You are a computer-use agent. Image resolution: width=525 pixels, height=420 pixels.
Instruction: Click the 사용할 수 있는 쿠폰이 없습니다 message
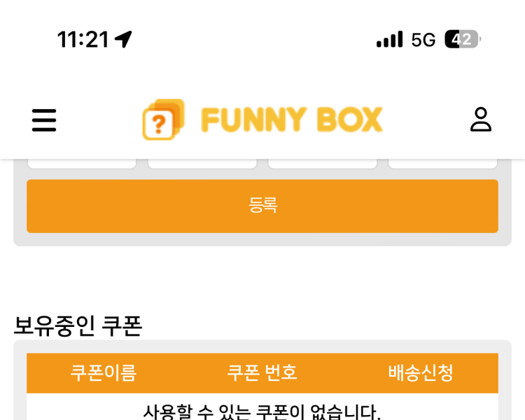click(262, 412)
